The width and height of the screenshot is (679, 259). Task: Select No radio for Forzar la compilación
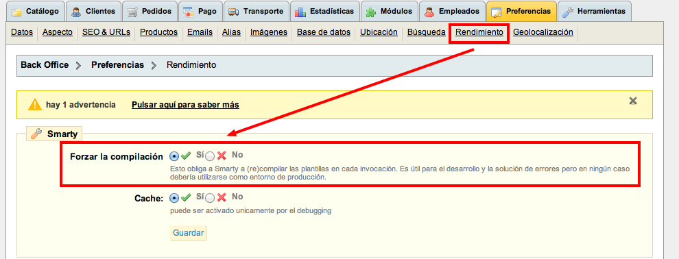210,156
